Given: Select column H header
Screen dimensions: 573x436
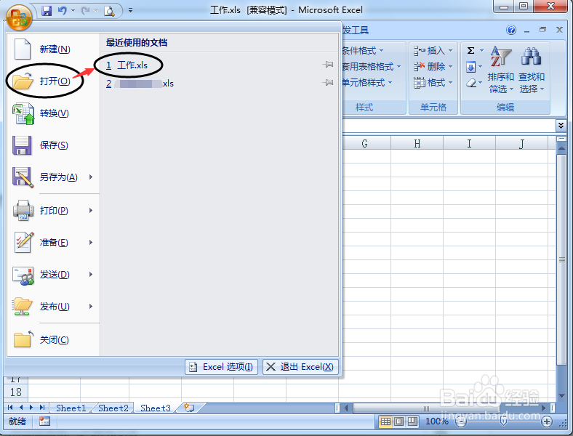Looking at the screenshot, I should coord(417,143).
